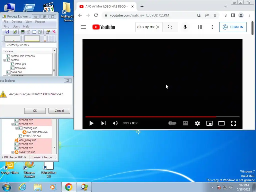
Task: Select csrss.exe in the process list
Action: pyautogui.click(x=16, y=72)
